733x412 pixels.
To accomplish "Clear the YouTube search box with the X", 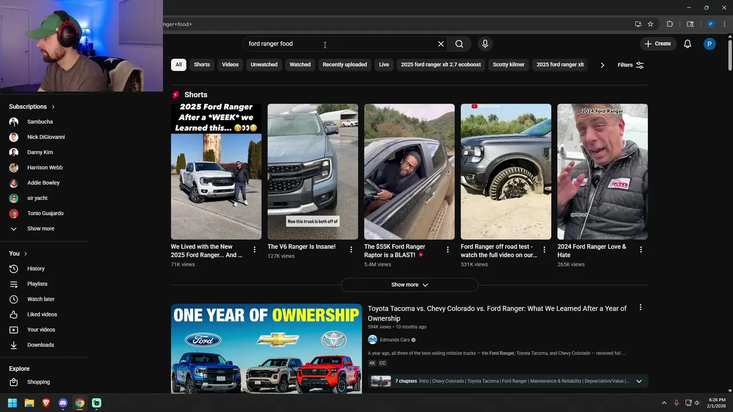I will click(x=441, y=43).
